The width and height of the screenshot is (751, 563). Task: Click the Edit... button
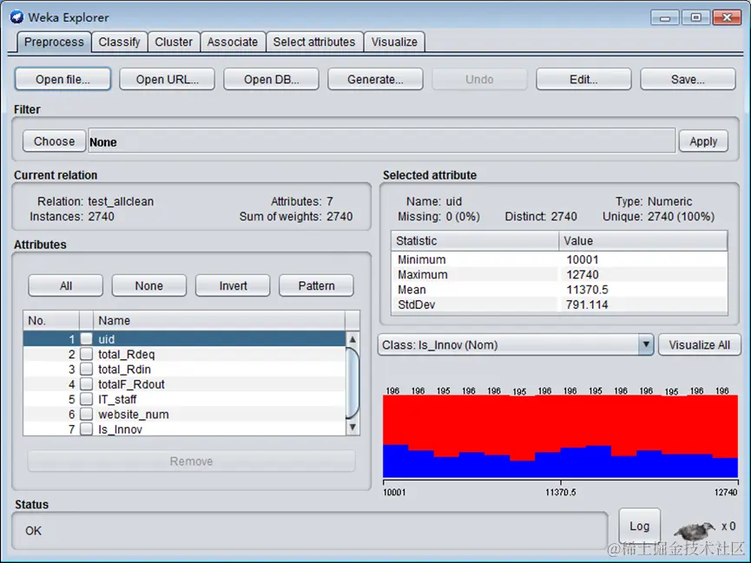point(583,79)
